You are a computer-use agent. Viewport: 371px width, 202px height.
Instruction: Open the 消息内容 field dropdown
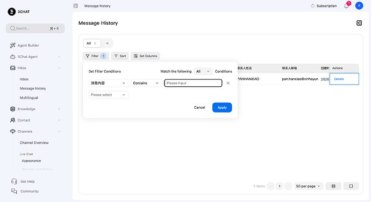[109, 83]
